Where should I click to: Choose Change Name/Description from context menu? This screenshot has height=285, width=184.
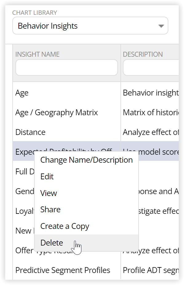87,160
